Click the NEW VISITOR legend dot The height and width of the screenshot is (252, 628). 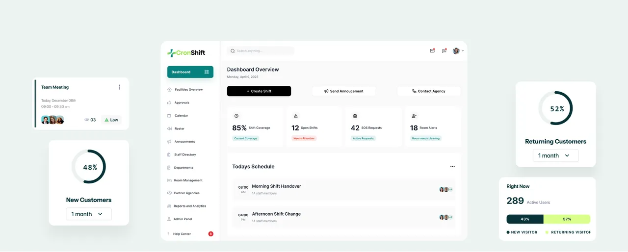pyautogui.click(x=508, y=232)
